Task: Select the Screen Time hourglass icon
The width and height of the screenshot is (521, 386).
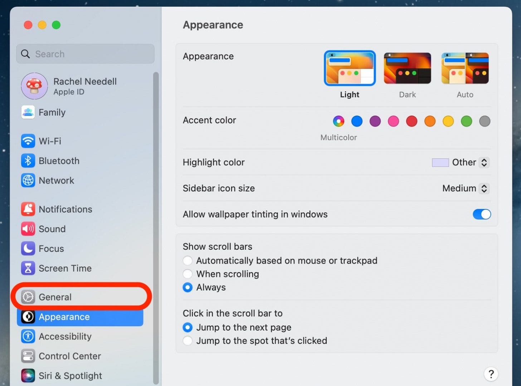Action: [x=28, y=268]
